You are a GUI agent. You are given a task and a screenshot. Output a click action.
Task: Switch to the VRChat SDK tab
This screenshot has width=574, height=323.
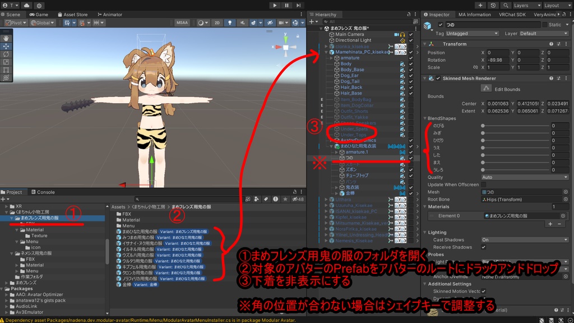(x=512, y=15)
